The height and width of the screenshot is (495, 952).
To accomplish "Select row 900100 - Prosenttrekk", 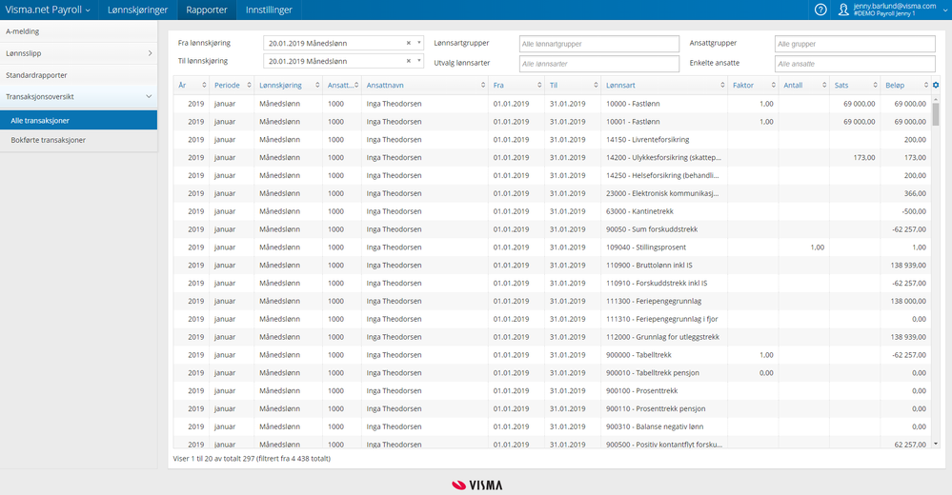I will pyautogui.click(x=553, y=390).
